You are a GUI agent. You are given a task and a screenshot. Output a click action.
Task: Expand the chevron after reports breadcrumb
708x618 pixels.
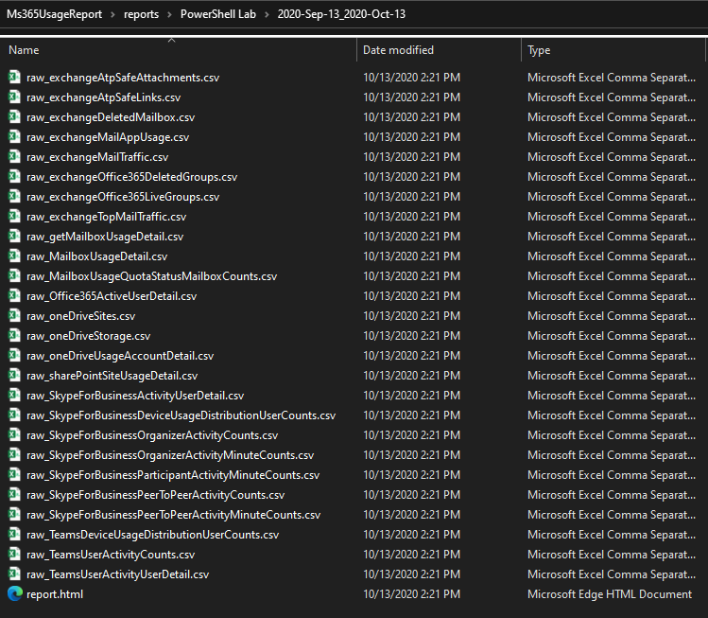[169, 14]
